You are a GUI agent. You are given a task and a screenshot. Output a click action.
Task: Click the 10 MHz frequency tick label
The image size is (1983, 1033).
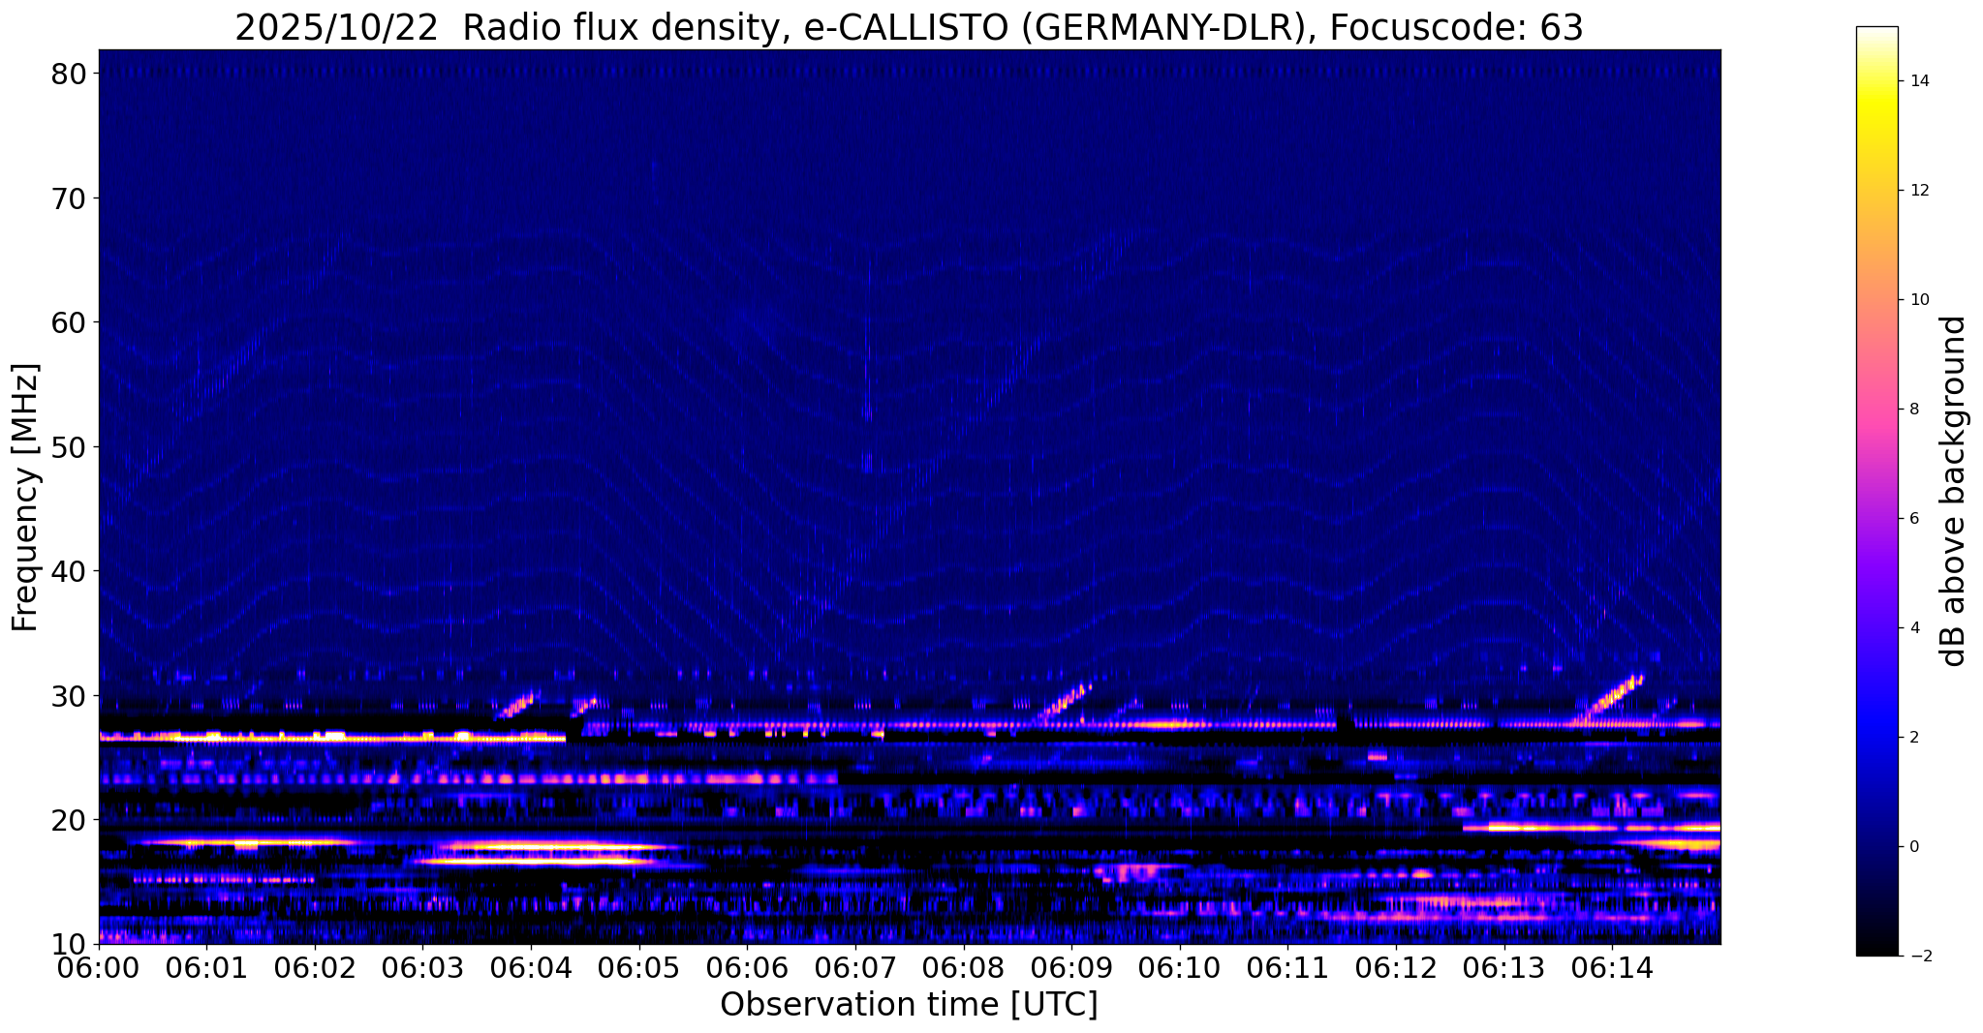69,944
